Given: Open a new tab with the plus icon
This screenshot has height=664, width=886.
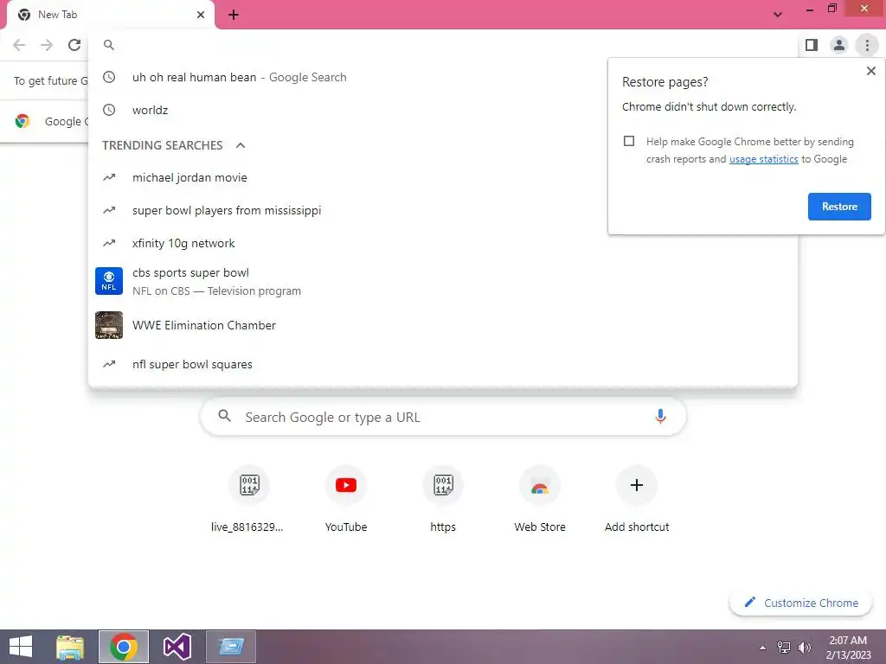Looking at the screenshot, I should [234, 15].
